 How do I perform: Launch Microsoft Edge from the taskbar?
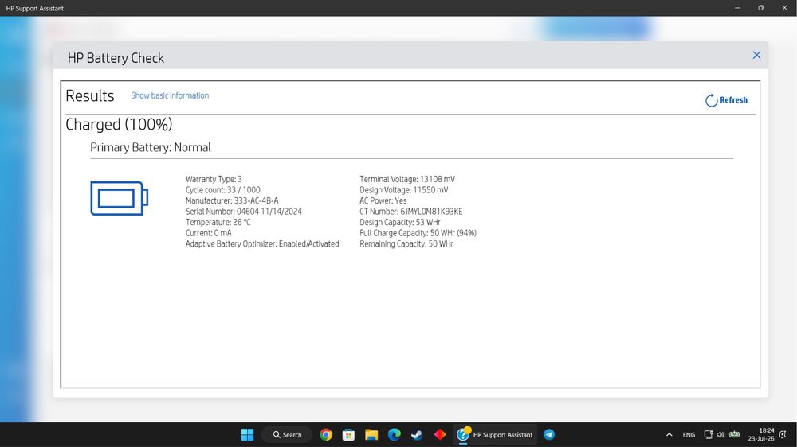(x=394, y=435)
